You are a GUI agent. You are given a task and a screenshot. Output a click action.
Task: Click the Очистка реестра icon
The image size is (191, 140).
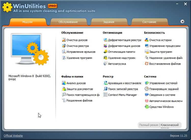[64, 46]
